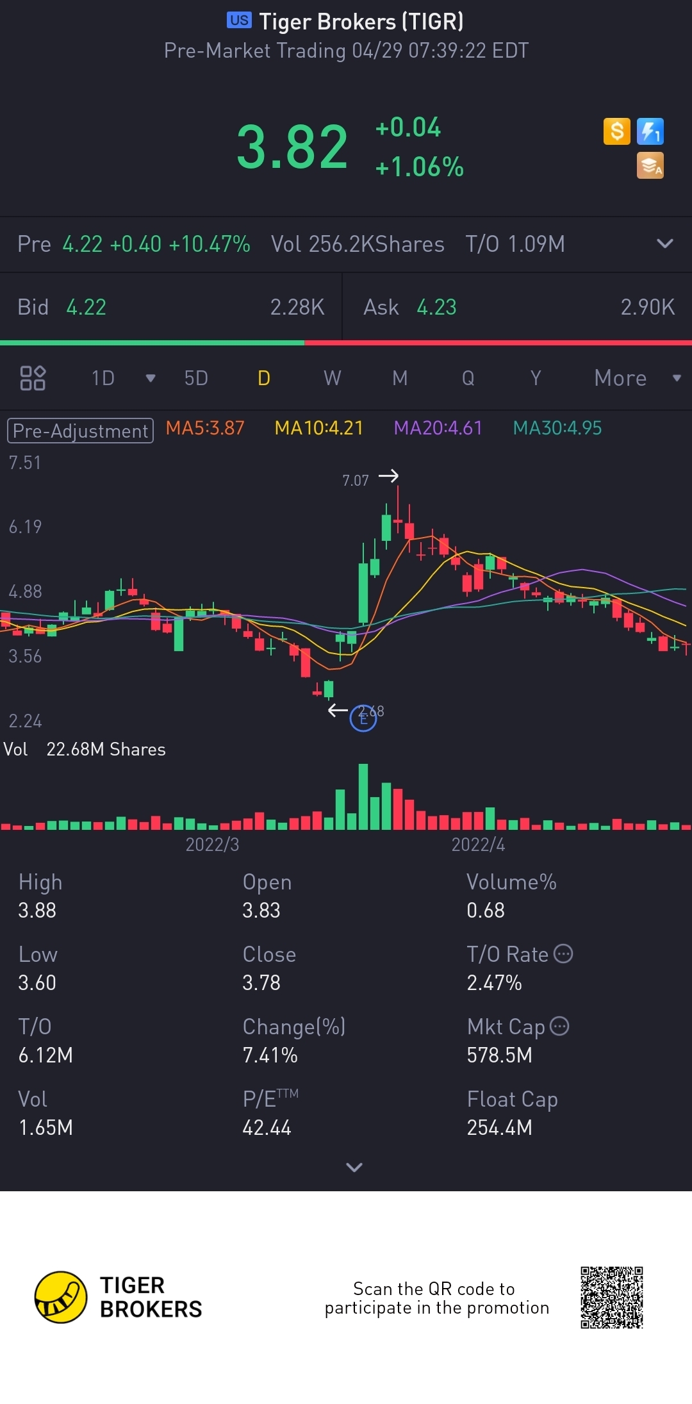The height and width of the screenshot is (1404, 692).
Task: Tap the MA5:3.87 indicator label
Action: (x=205, y=428)
